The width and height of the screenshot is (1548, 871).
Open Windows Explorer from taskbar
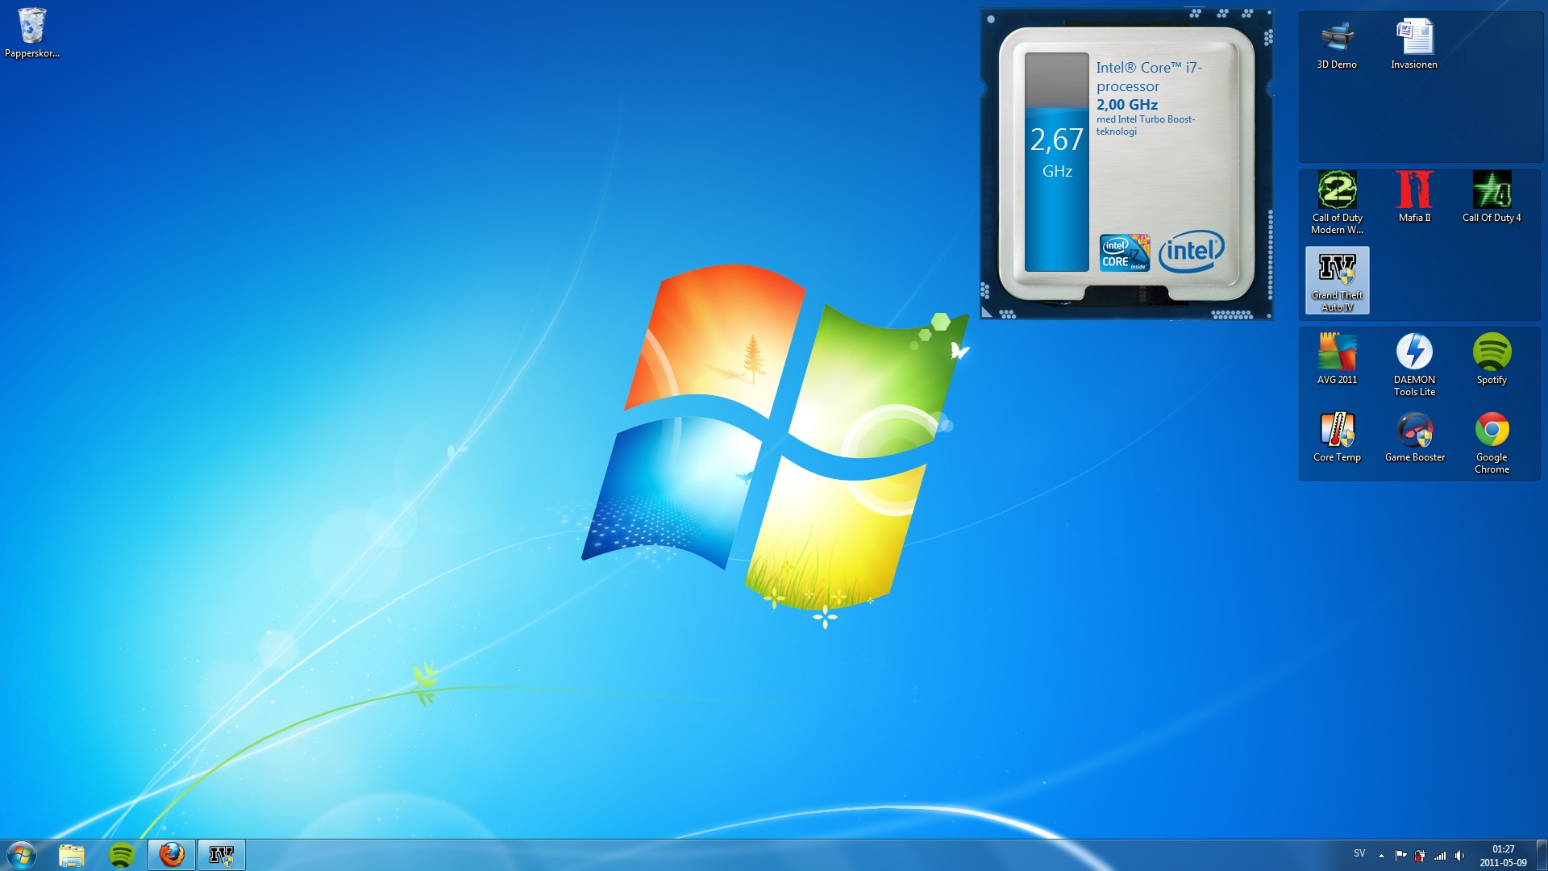coord(72,854)
